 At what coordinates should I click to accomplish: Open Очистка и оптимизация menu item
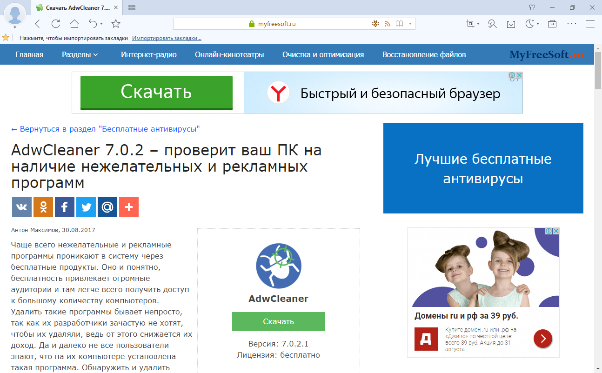click(323, 54)
